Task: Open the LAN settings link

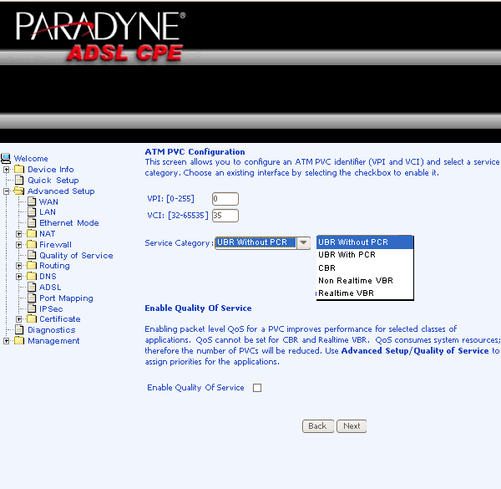Action: pyautogui.click(x=48, y=212)
